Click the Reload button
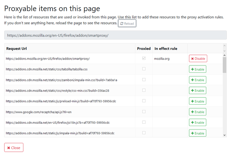Screen dimensions: 231x154 coord(127,23)
